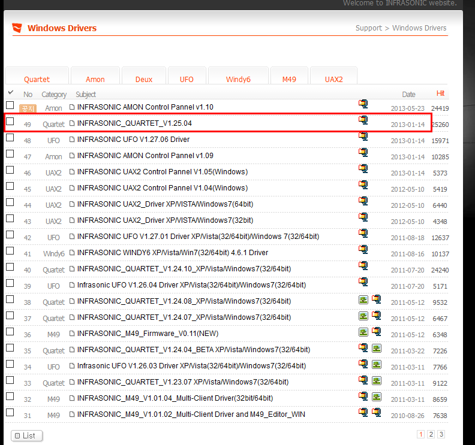Screen dimensions: 475x445
Task: Select checkbox for row 36 M49
Action: pyautogui.click(x=10, y=332)
